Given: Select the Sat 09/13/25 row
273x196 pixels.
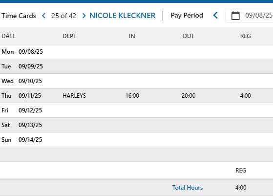Looking at the screenshot, I should 137,125.
